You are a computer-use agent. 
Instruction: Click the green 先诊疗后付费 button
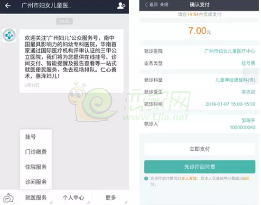[x=200, y=167]
